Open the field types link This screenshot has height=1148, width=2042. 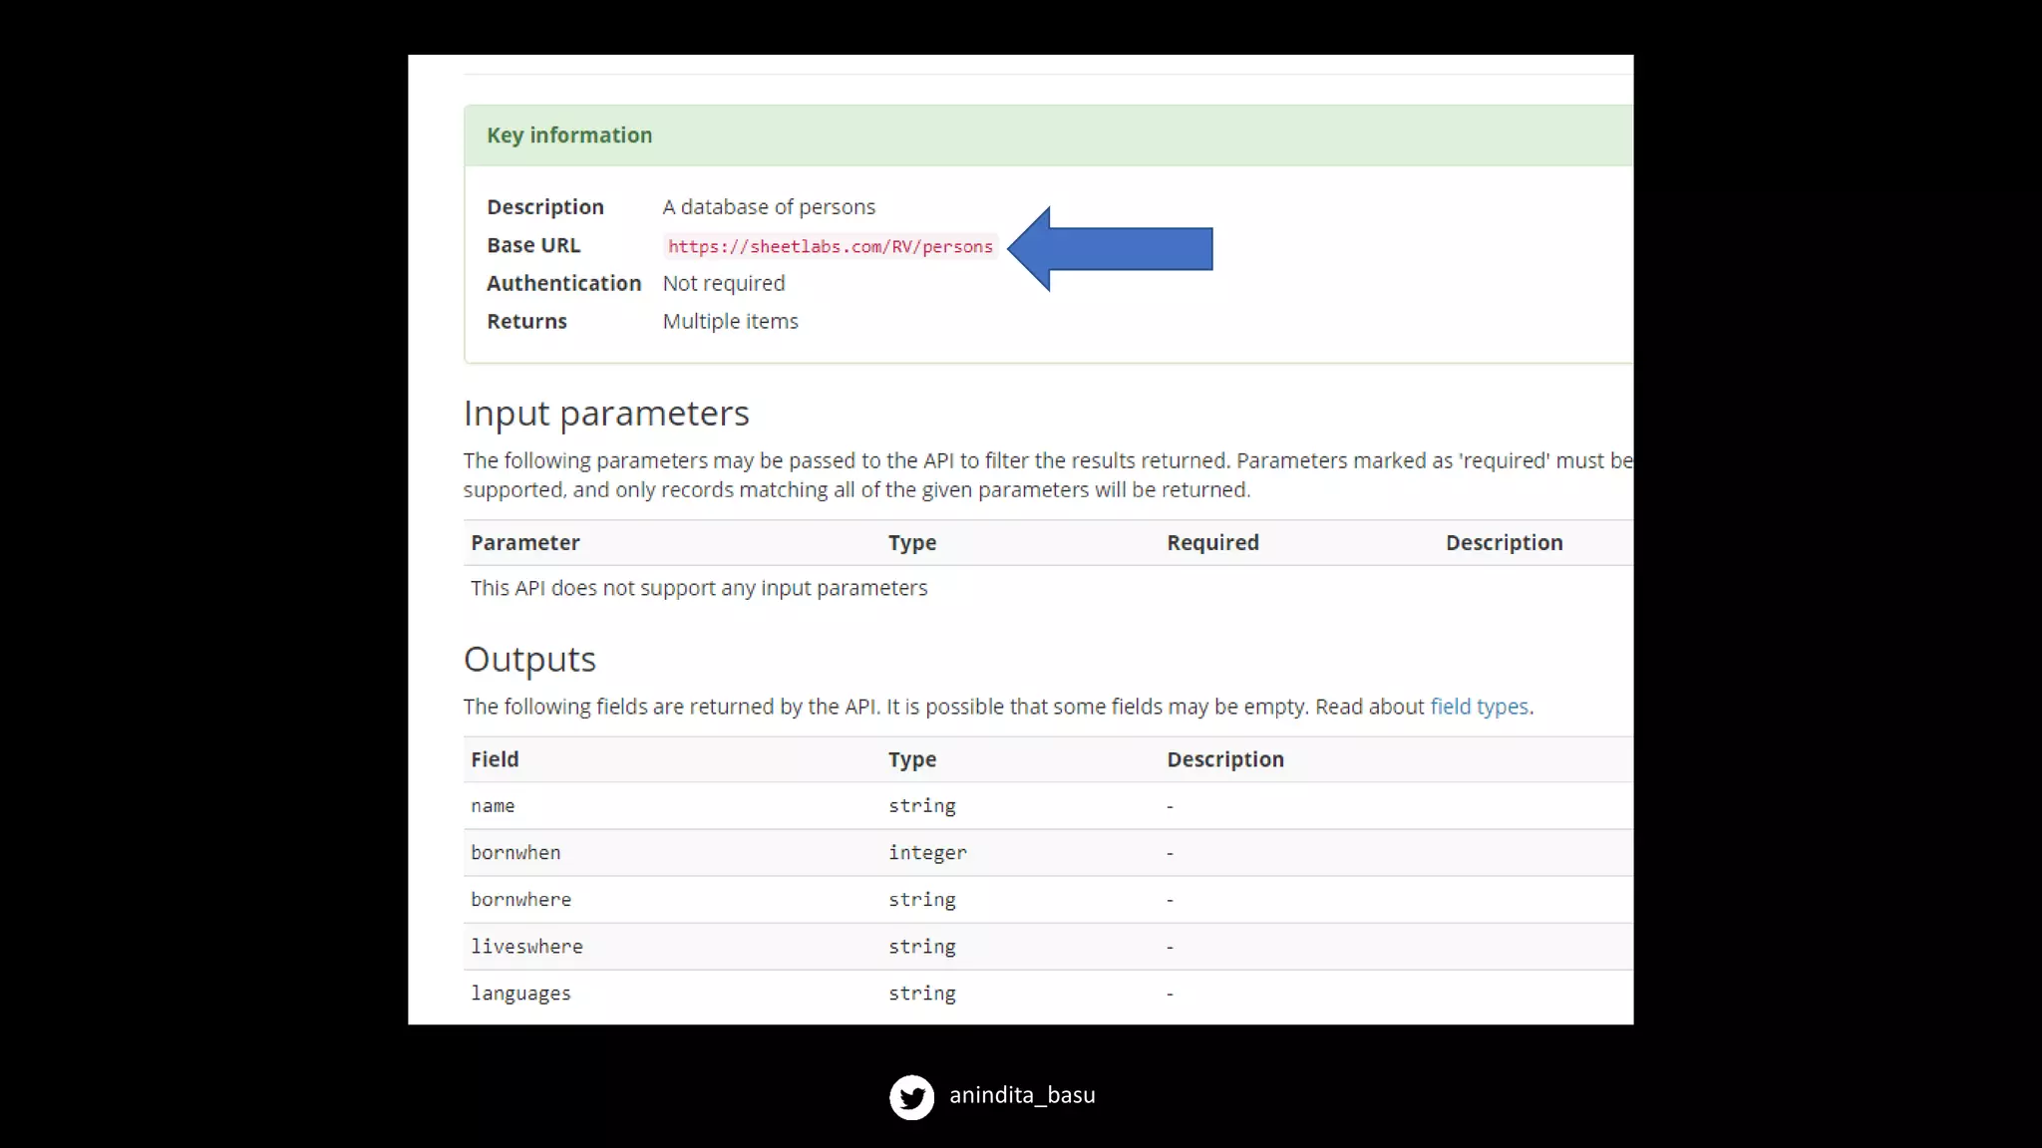1479,707
